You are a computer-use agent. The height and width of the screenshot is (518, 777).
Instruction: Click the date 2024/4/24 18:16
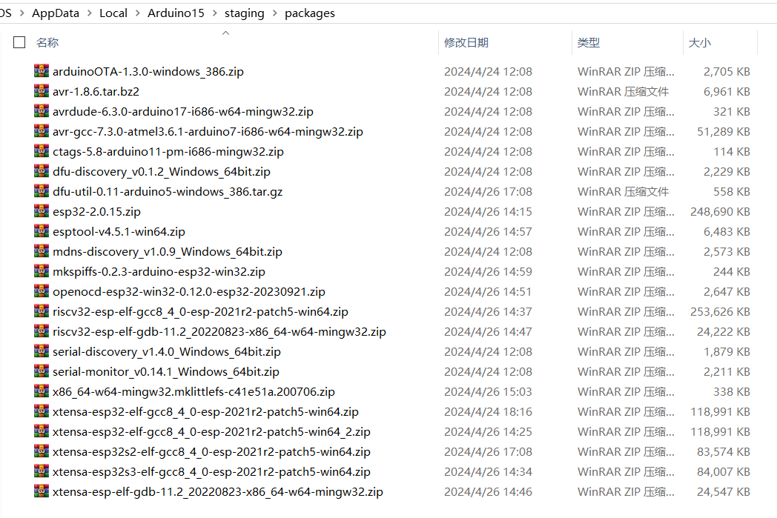[488, 411]
